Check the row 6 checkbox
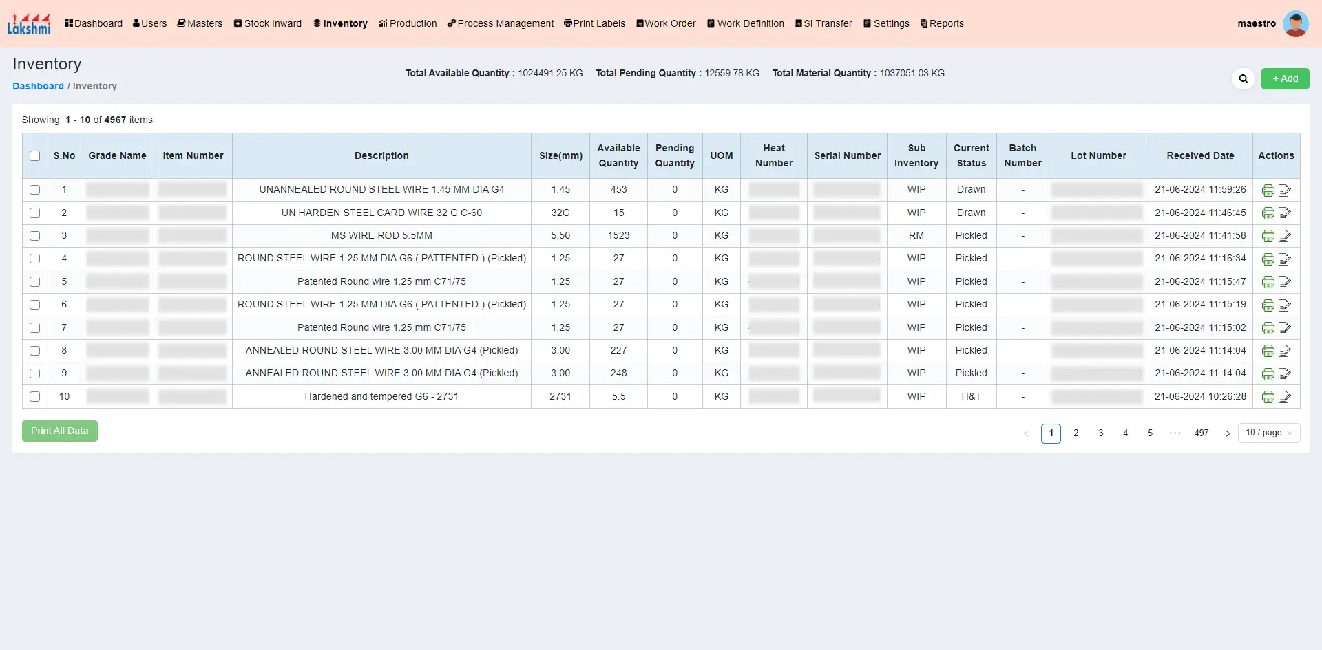 pyautogui.click(x=35, y=305)
